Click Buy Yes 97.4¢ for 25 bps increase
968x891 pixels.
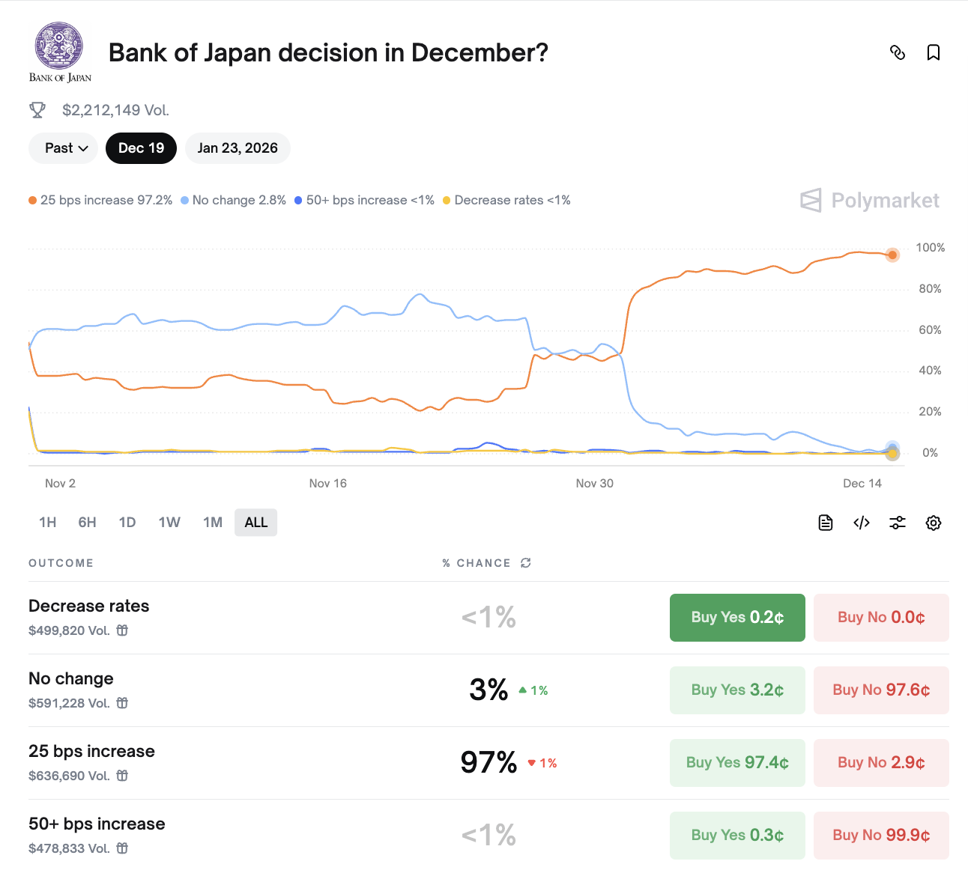[x=736, y=762]
